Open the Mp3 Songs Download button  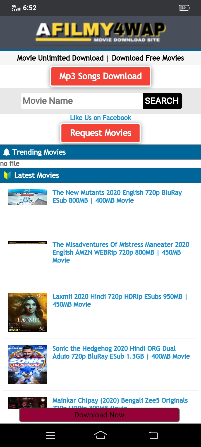point(100,76)
